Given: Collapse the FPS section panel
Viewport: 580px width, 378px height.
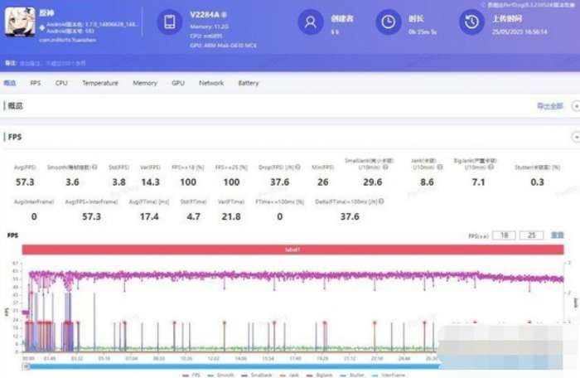Looking at the screenshot, I should tap(575, 137).
